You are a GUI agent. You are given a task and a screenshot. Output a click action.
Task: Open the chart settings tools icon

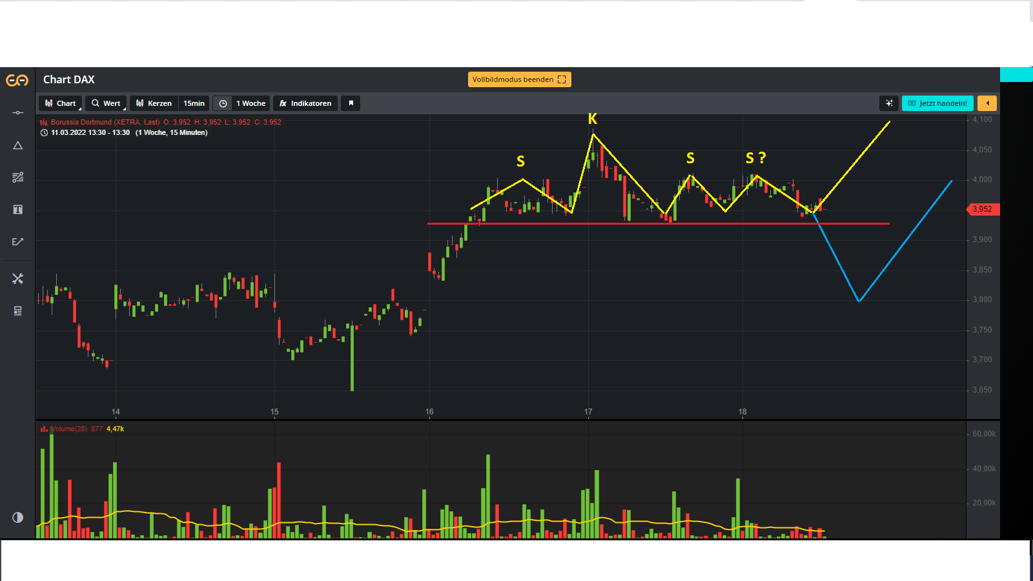(17, 278)
